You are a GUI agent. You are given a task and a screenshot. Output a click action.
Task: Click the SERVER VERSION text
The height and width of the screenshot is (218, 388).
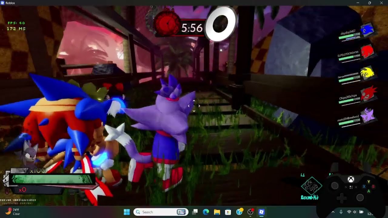pos(18,200)
